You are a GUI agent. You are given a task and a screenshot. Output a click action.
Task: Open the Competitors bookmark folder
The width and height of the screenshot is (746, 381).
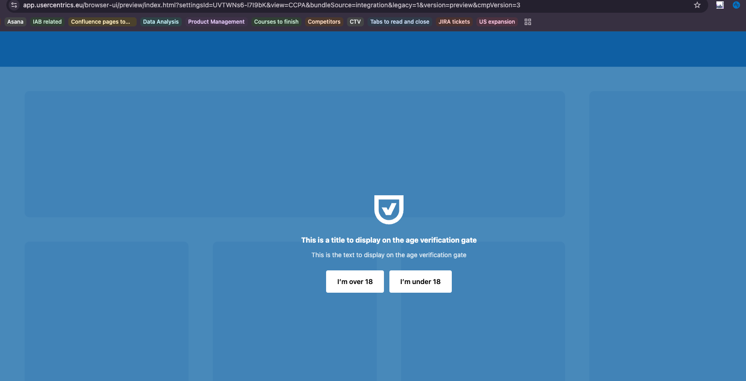324,22
